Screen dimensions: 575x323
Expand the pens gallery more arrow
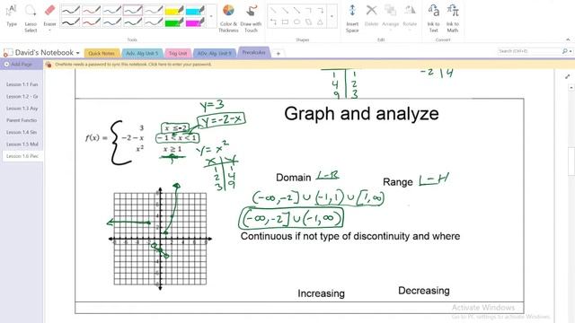pyautogui.click(x=210, y=16)
